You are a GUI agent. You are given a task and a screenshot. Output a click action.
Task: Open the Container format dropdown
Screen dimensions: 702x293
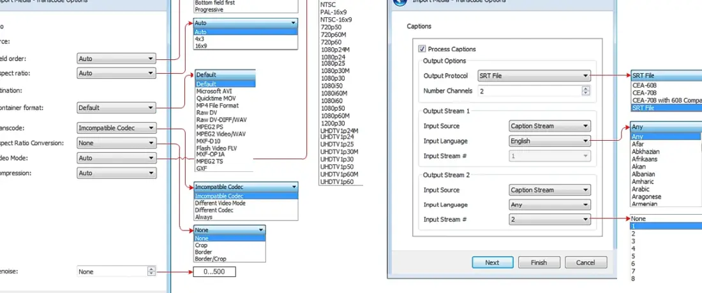pos(116,108)
